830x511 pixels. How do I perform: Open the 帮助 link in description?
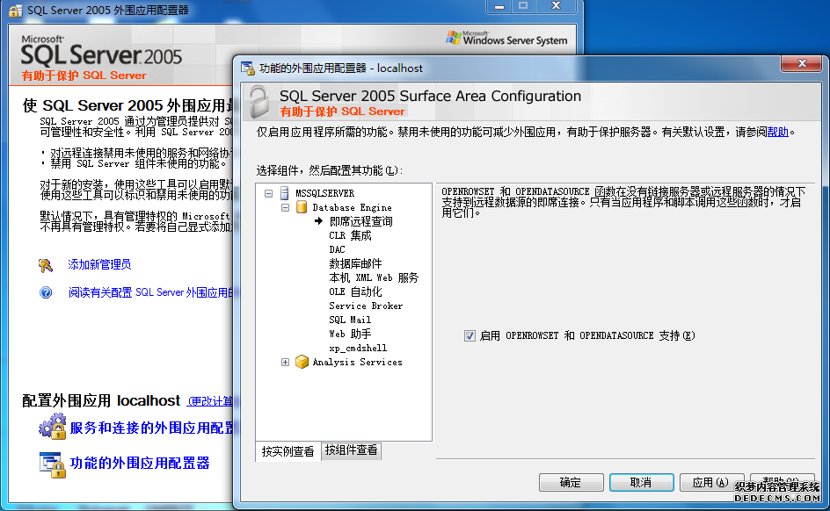click(x=778, y=133)
